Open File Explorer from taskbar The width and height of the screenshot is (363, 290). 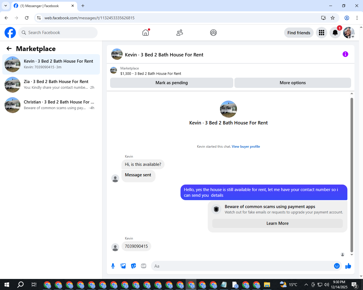click(x=267, y=285)
